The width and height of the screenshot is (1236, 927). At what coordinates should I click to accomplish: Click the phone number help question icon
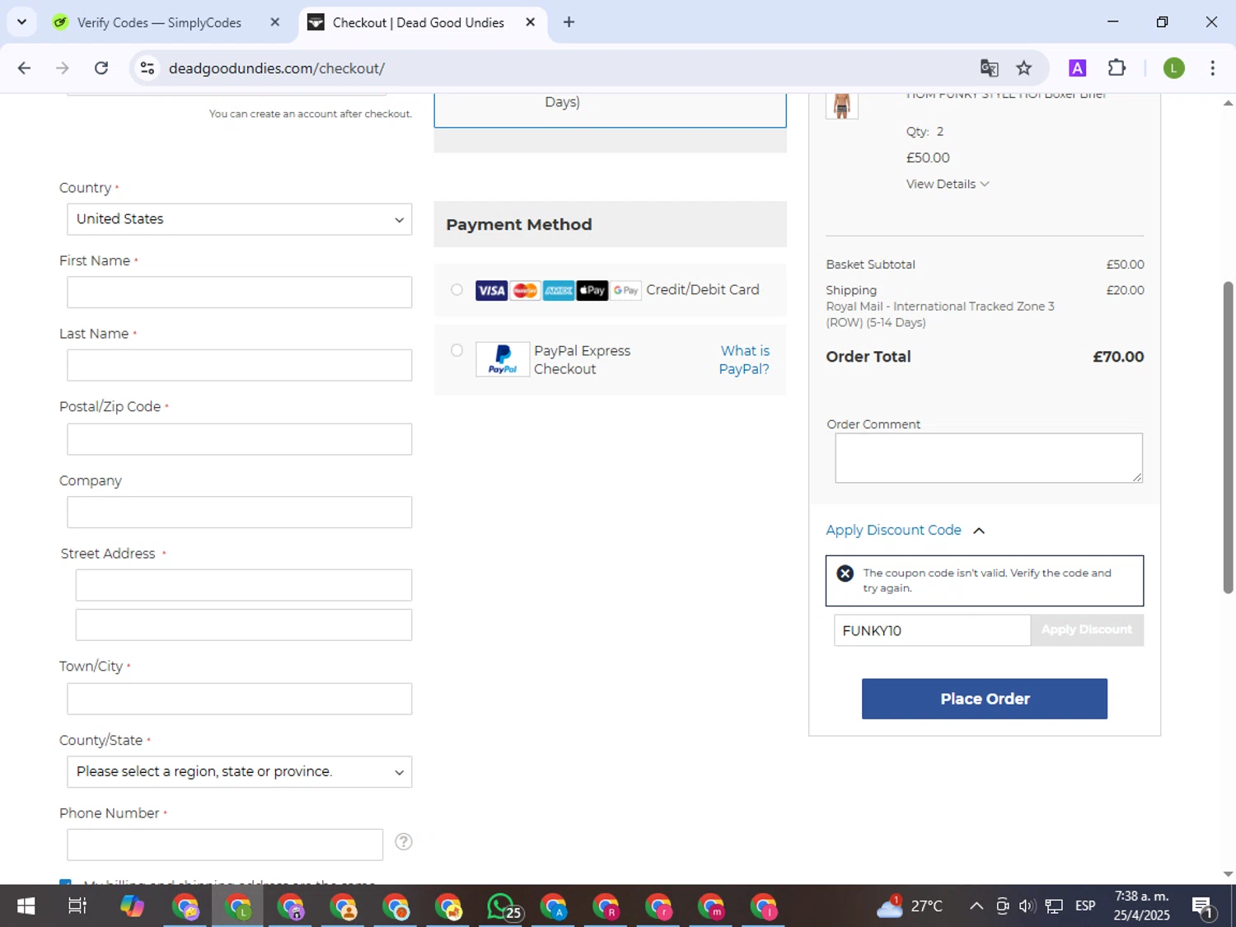[x=403, y=841]
